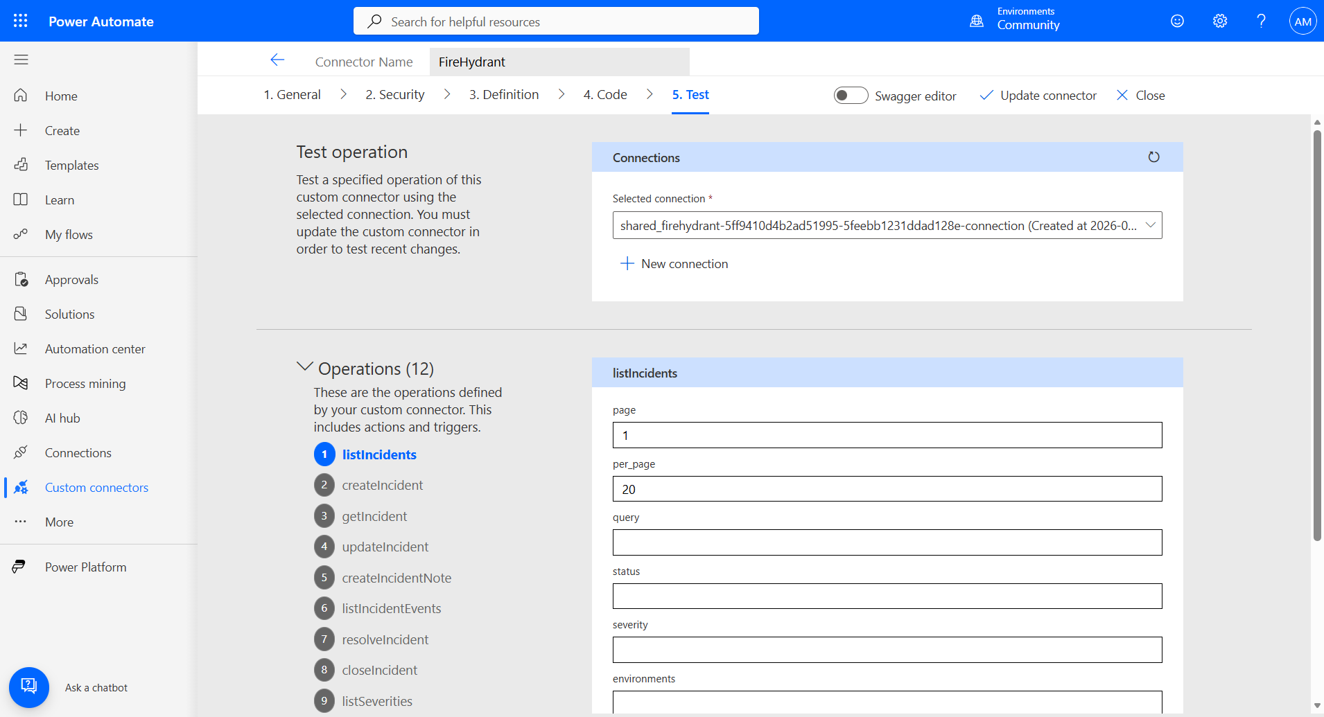
Task: Click the More ellipsis icon
Action: (21, 522)
